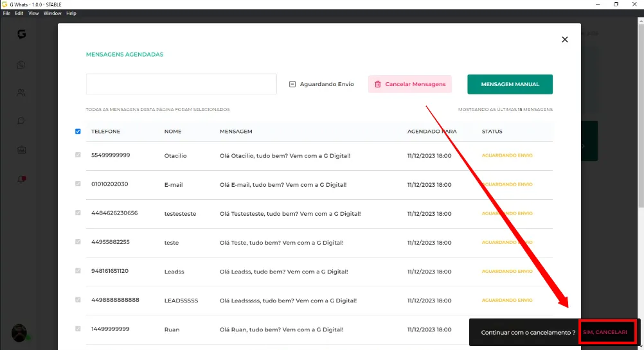This screenshot has width=644, height=350.
Task: Click the MENSAGEM column header
Action: pos(236,131)
